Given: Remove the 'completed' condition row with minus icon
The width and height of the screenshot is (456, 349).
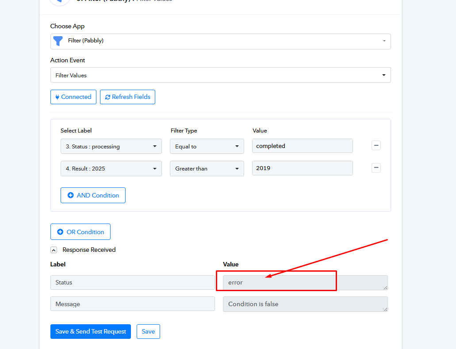Looking at the screenshot, I should click(x=376, y=145).
